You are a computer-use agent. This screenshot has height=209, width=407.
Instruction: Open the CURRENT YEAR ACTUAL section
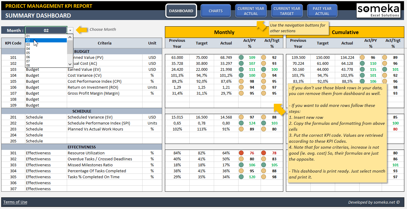[x=251, y=10]
